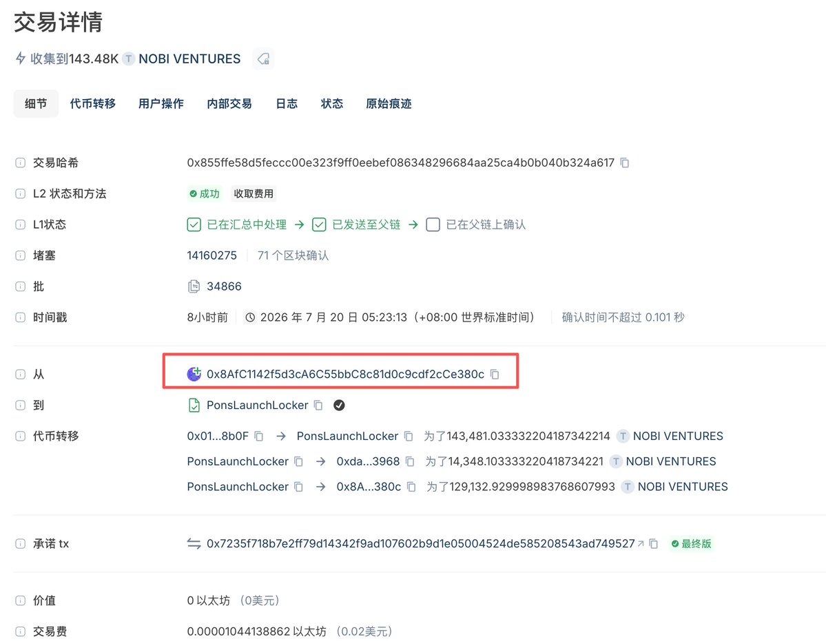This screenshot has width=826, height=641.
Task: Open NOBI VENTURES token in page header
Action: (189, 59)
